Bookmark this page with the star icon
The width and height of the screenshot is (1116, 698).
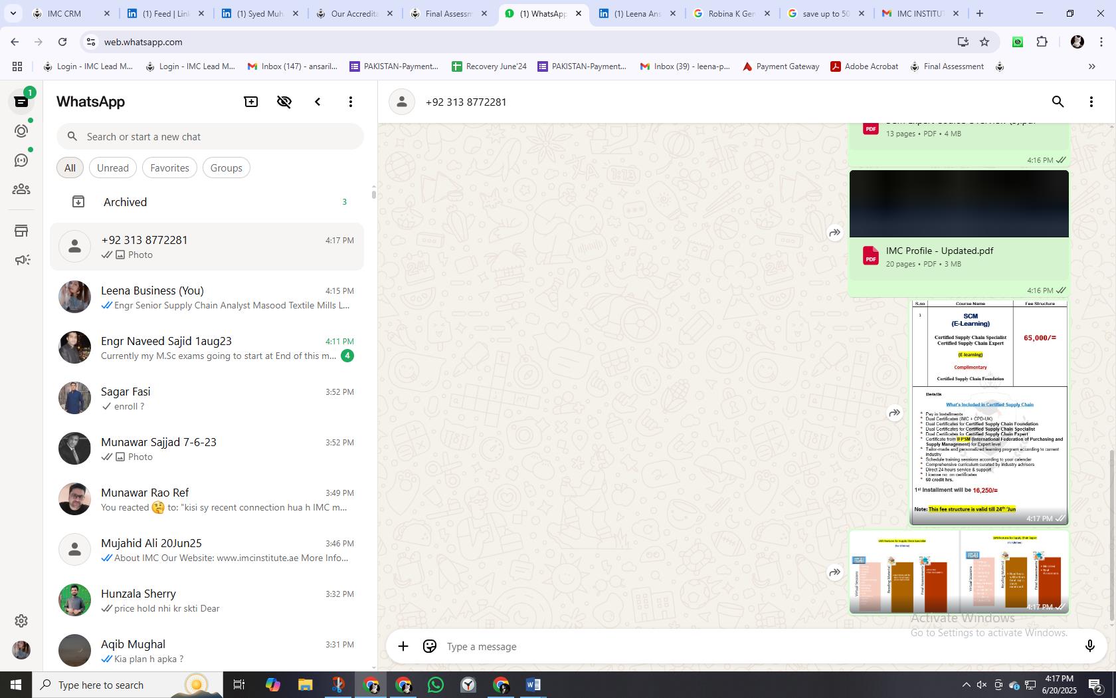click(984, 42)
